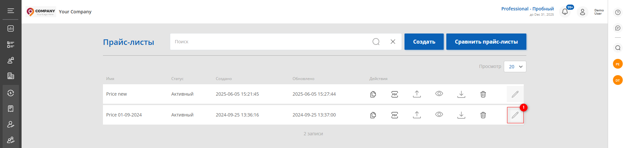Click Сравнить прайс-листы button

tap(486, 42)
